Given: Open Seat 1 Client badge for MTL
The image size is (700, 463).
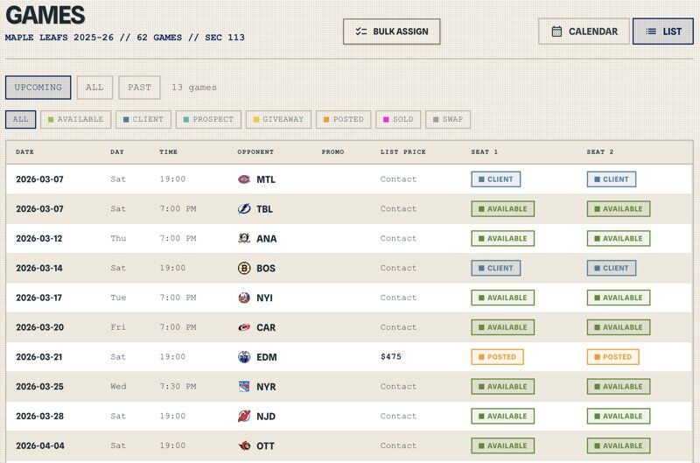Looking at the screenshot, I should click(496, 179).
